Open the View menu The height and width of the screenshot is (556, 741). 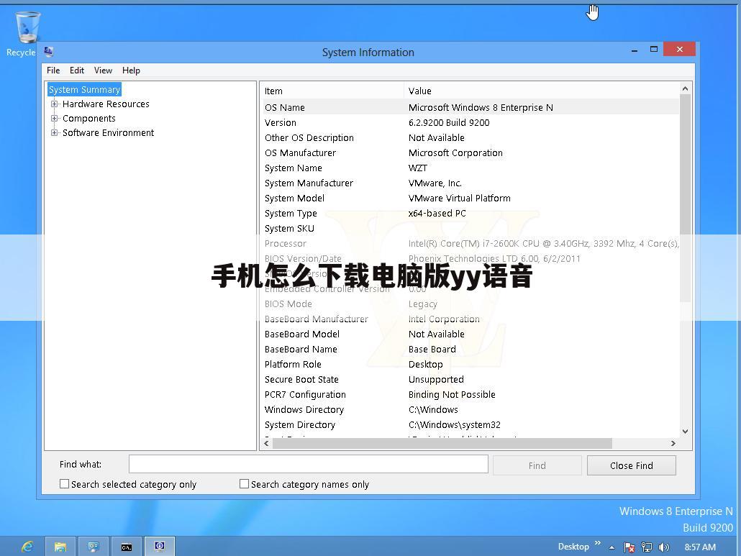click(x=103, y=70)
